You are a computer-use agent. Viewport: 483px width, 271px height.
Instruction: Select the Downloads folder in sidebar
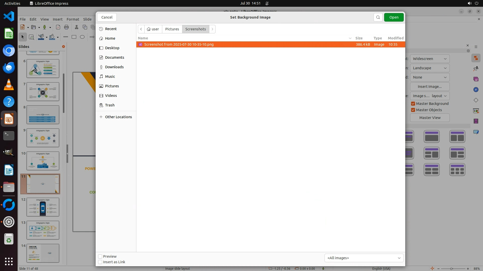[x=114, y=67]
